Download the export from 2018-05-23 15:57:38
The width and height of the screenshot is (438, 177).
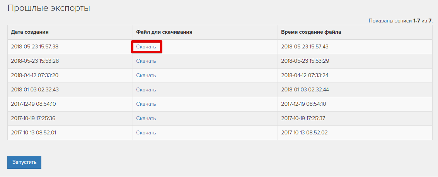tap(146, 47)
